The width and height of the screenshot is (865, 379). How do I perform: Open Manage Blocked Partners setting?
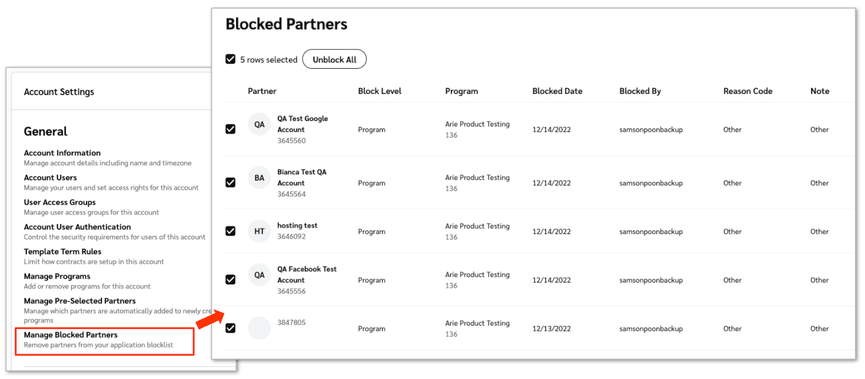[x=70, y=335]
